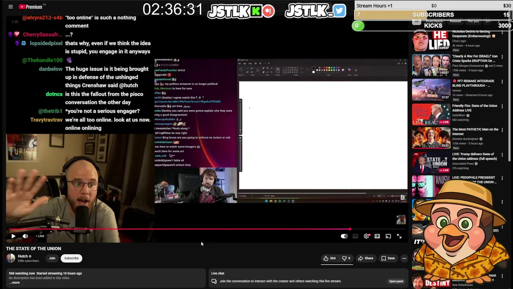Viewport: 513px width, 289px height.
Task: Open the live chat panel
Action: pos(396,281)
